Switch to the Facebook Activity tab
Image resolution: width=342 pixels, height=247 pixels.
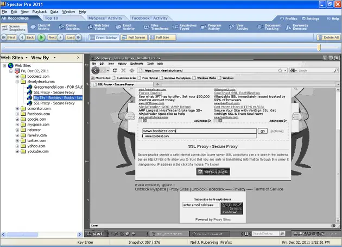point(150,18)
